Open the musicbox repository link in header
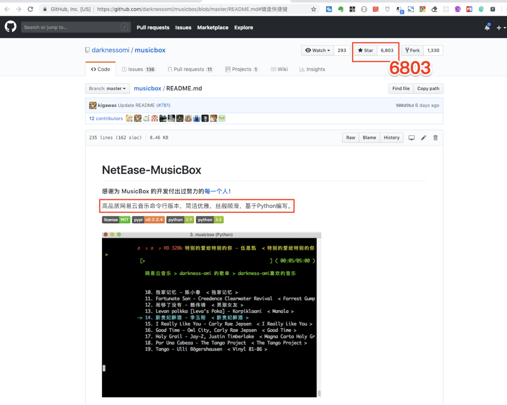The height and width of the screenshot is (405, 507). tap(150, 50)
